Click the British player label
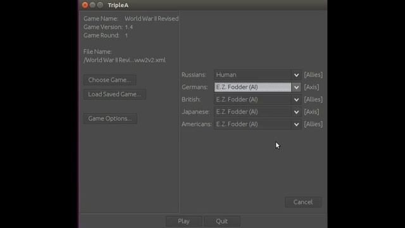 (191, 99)
